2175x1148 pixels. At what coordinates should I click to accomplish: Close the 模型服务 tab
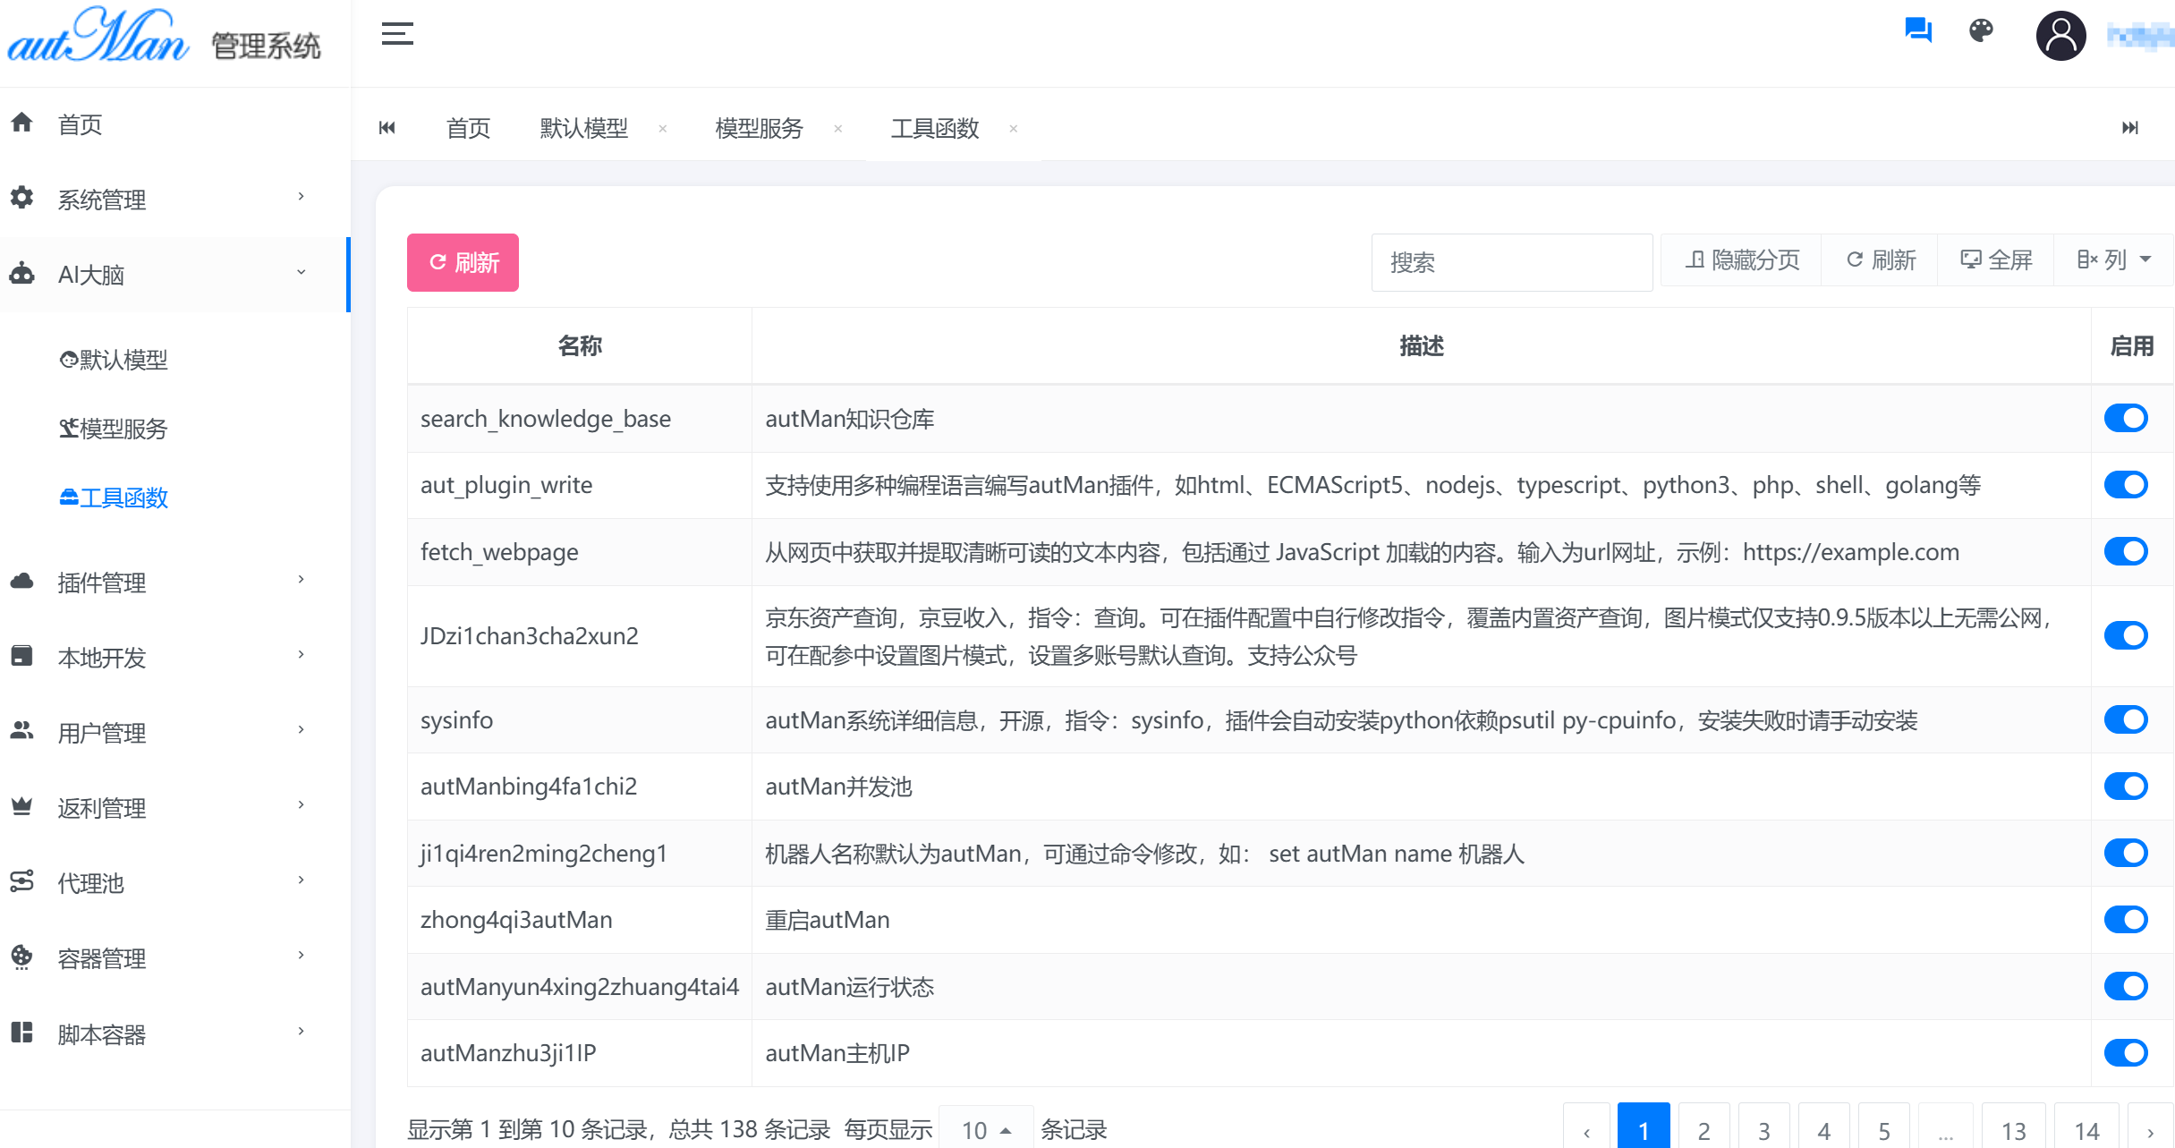[838, 129]
